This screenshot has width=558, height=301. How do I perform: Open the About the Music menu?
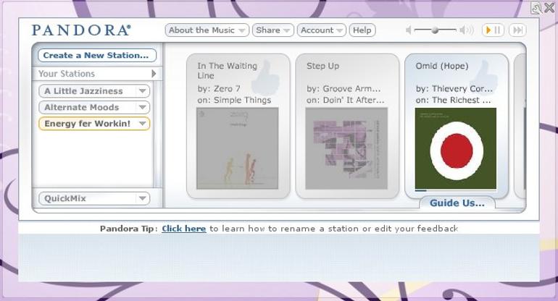point(207,30)
